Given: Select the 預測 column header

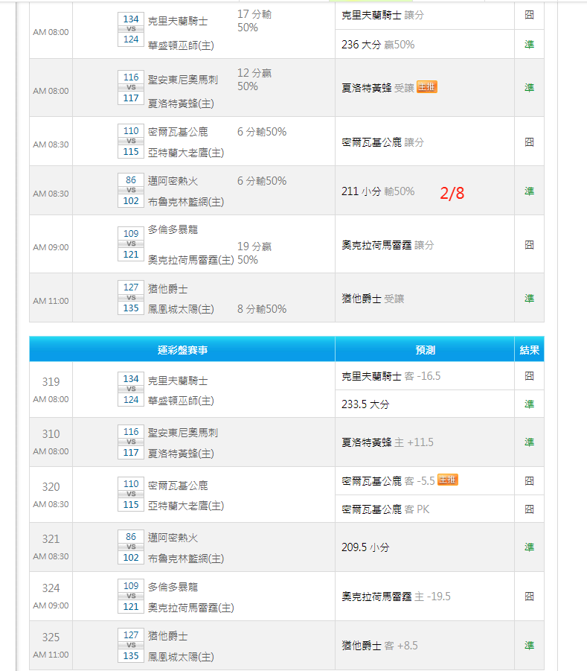Looking at the screenshot, I should pyautogui.click(x=425, y=349).
